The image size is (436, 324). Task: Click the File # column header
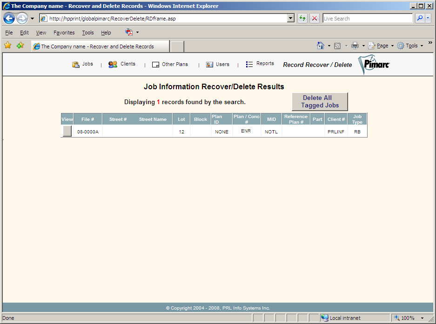87,119
